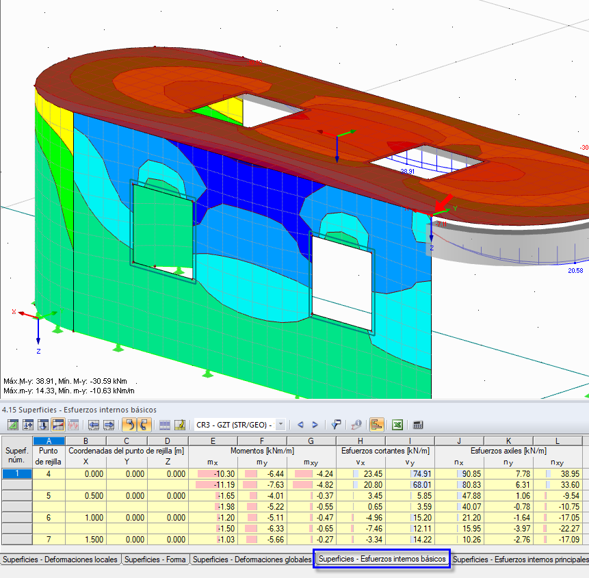The image size is (589, 578).
Task: Click mxy value -4.82 cell
Action: click(311, 484)
